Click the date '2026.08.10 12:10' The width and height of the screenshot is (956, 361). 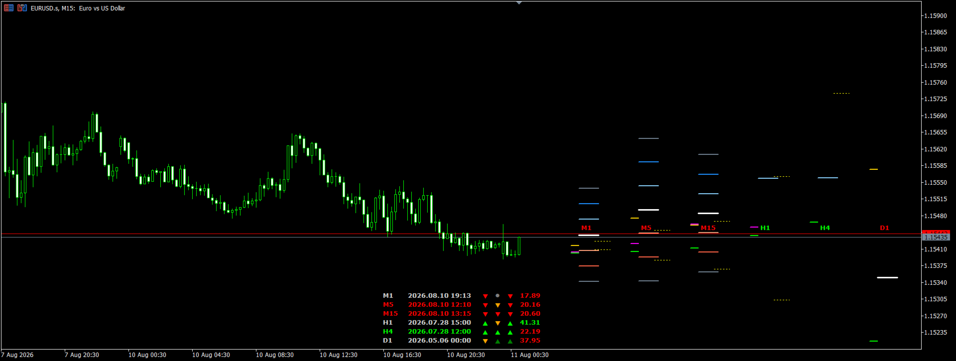point(439,305)
